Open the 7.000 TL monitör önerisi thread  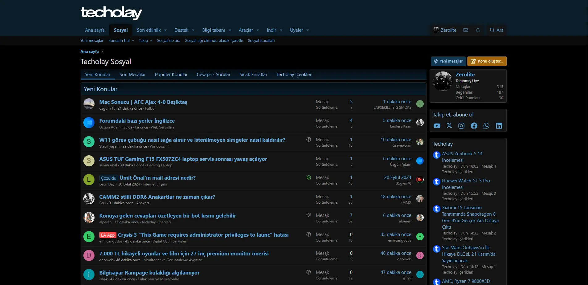click(x=184, y=254)
